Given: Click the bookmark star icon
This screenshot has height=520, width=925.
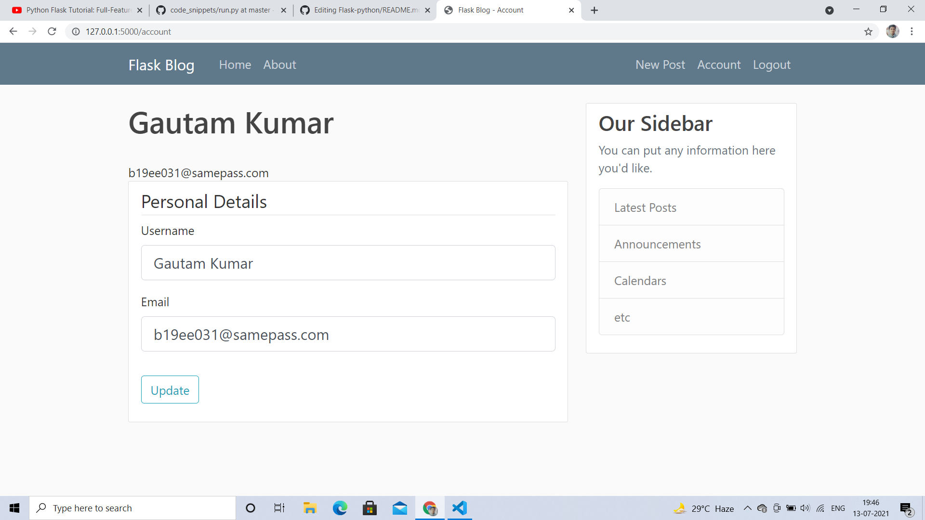Looking at the screenshot, I should tap(869, 31).
